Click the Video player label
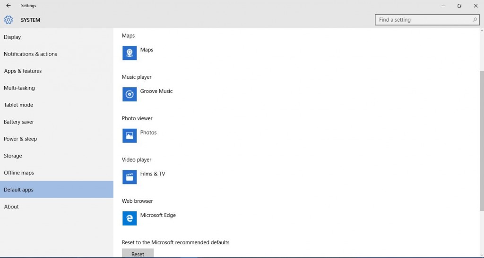 [137, 159]
